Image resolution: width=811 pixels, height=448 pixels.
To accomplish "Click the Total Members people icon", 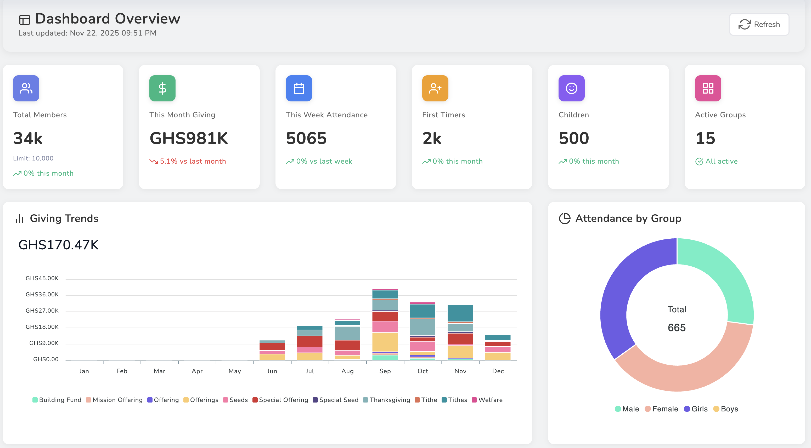I will (26, 88).
